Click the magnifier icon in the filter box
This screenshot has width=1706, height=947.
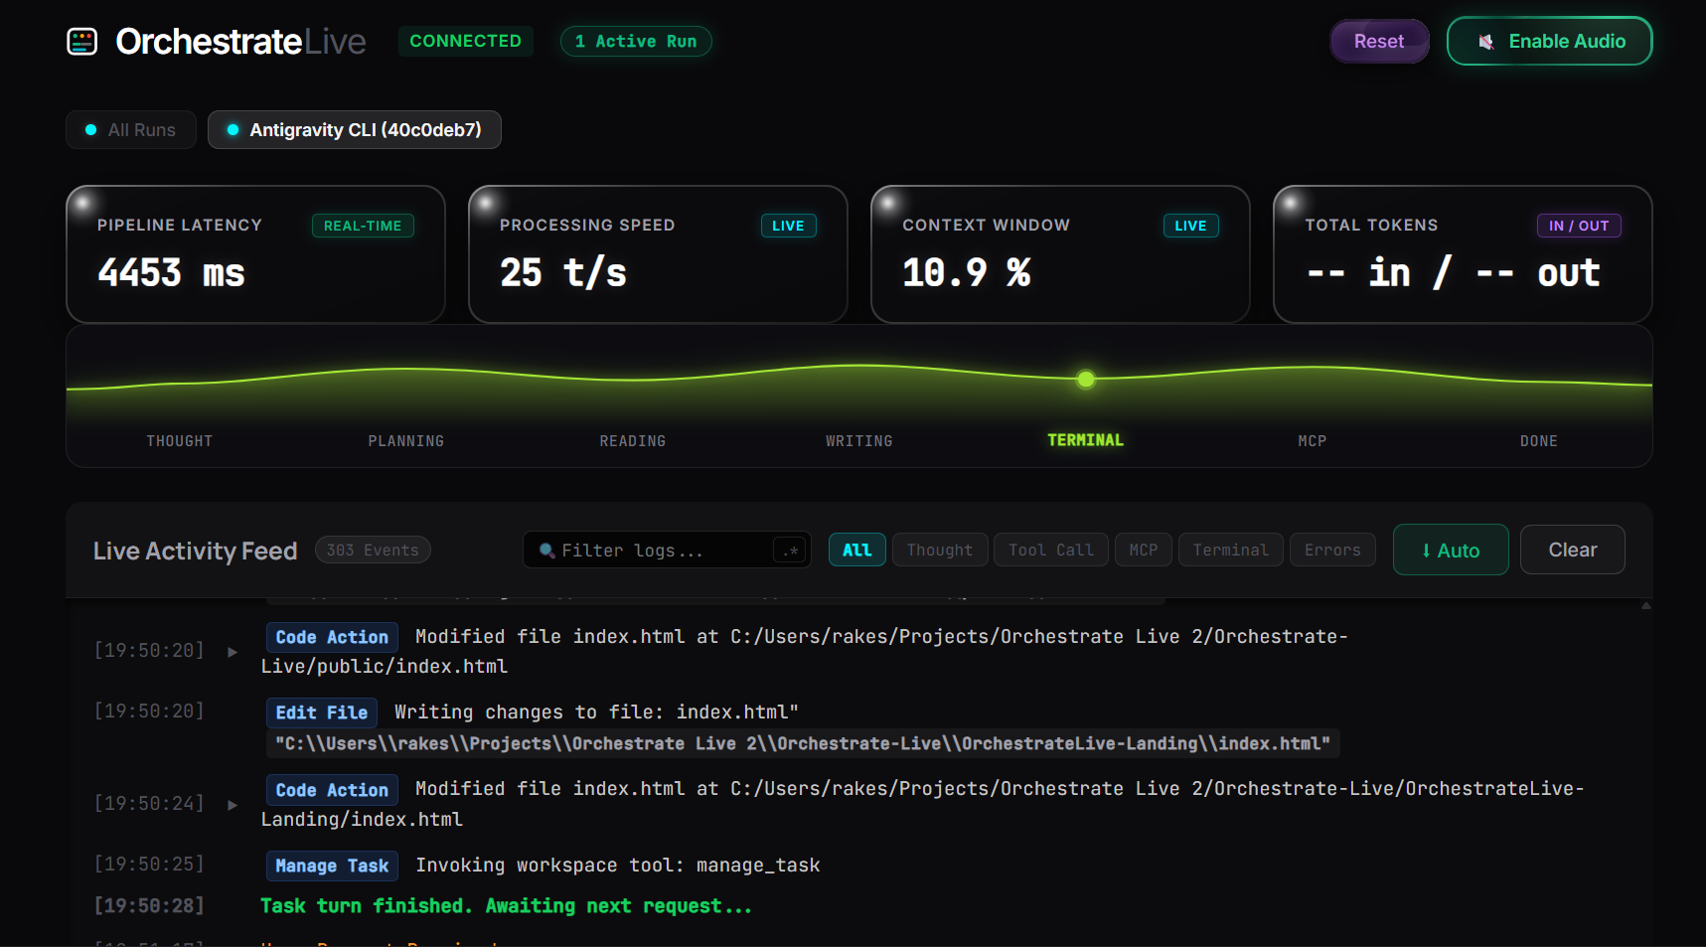[x=546, y=550]
